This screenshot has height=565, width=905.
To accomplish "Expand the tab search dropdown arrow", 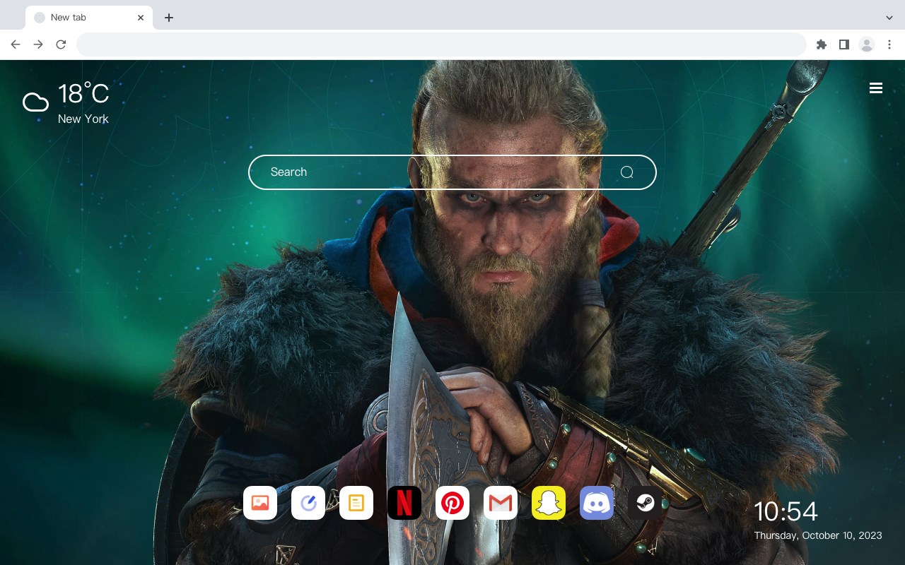I will click(889, 18).
